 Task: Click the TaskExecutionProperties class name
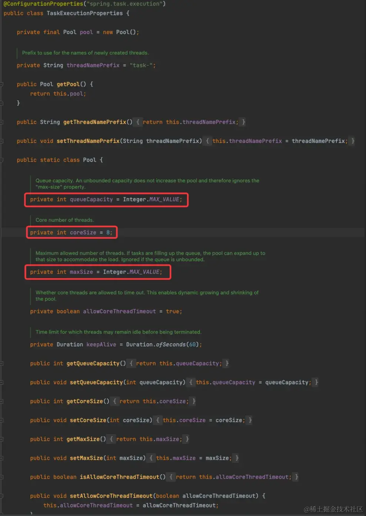(85, 13)
